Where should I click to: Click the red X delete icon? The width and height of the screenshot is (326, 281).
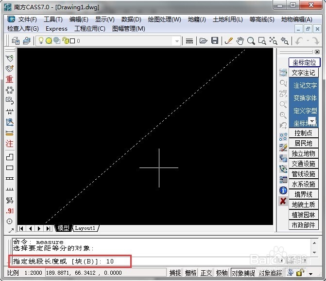pyautogui.click(x=283, y=201)
